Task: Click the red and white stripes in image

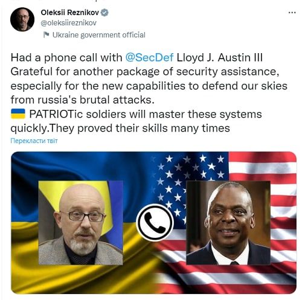Action: point(283,222)
